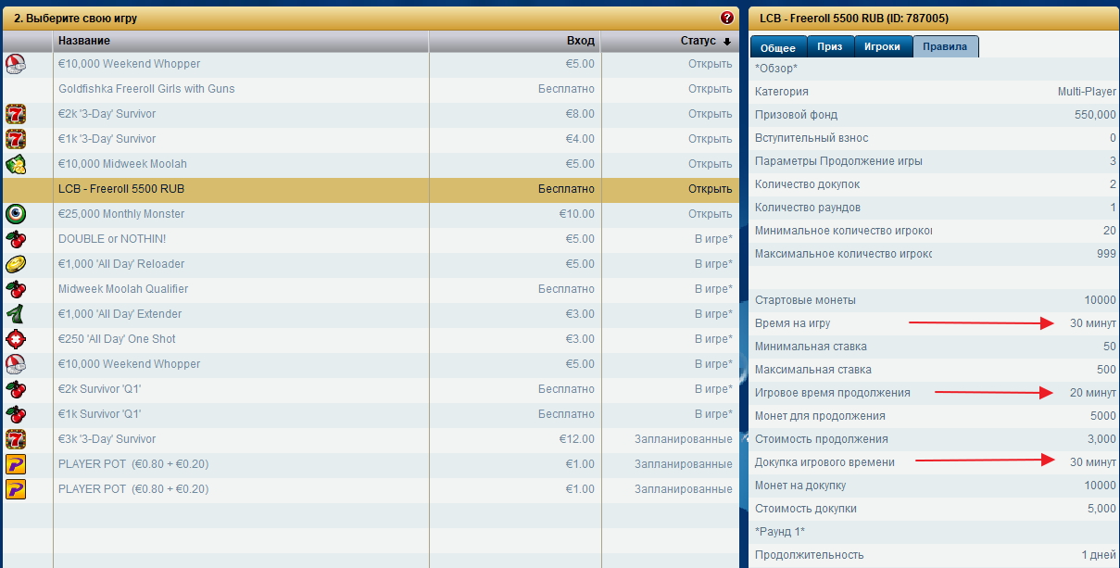This screenshot has width=1120, height=568.
Task: Click the cherries icon beside DOUBLE or NOTHIN!
Action: pos(16,239)
